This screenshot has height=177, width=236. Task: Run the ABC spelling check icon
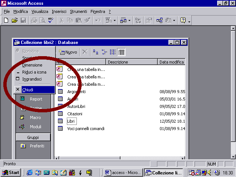click(51, 20)
